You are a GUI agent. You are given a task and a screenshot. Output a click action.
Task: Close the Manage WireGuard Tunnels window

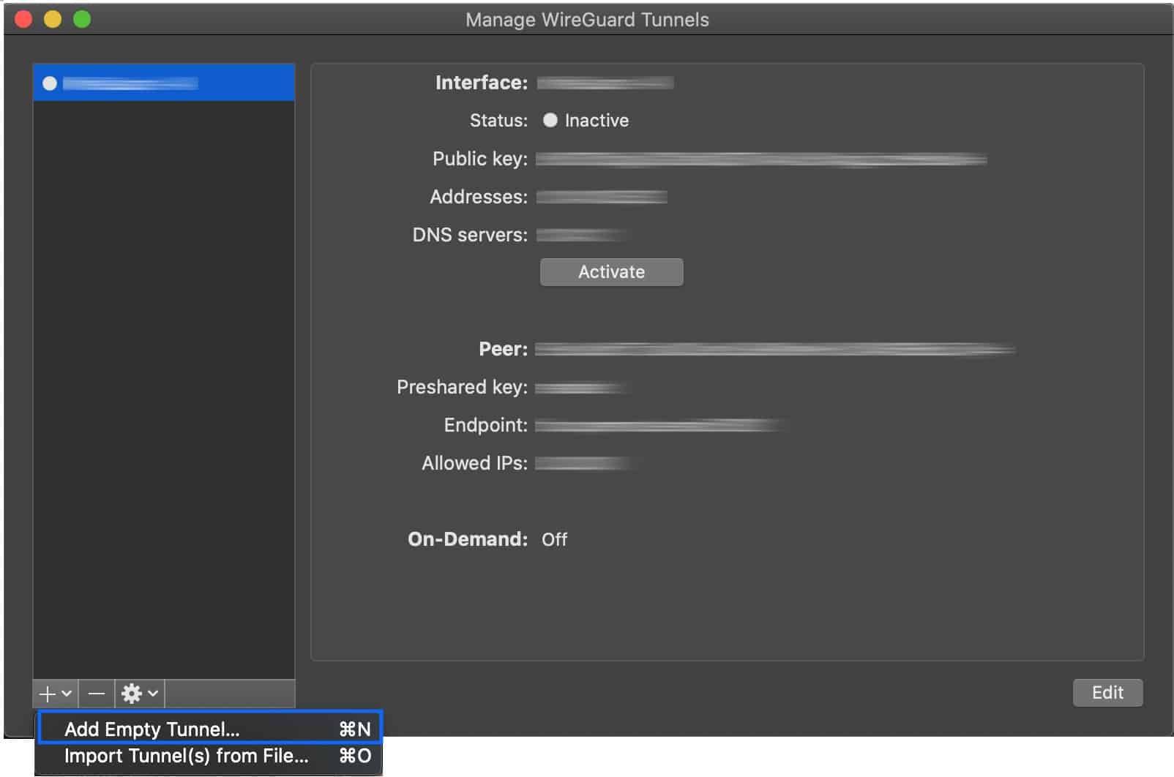(x=23, y=19)
